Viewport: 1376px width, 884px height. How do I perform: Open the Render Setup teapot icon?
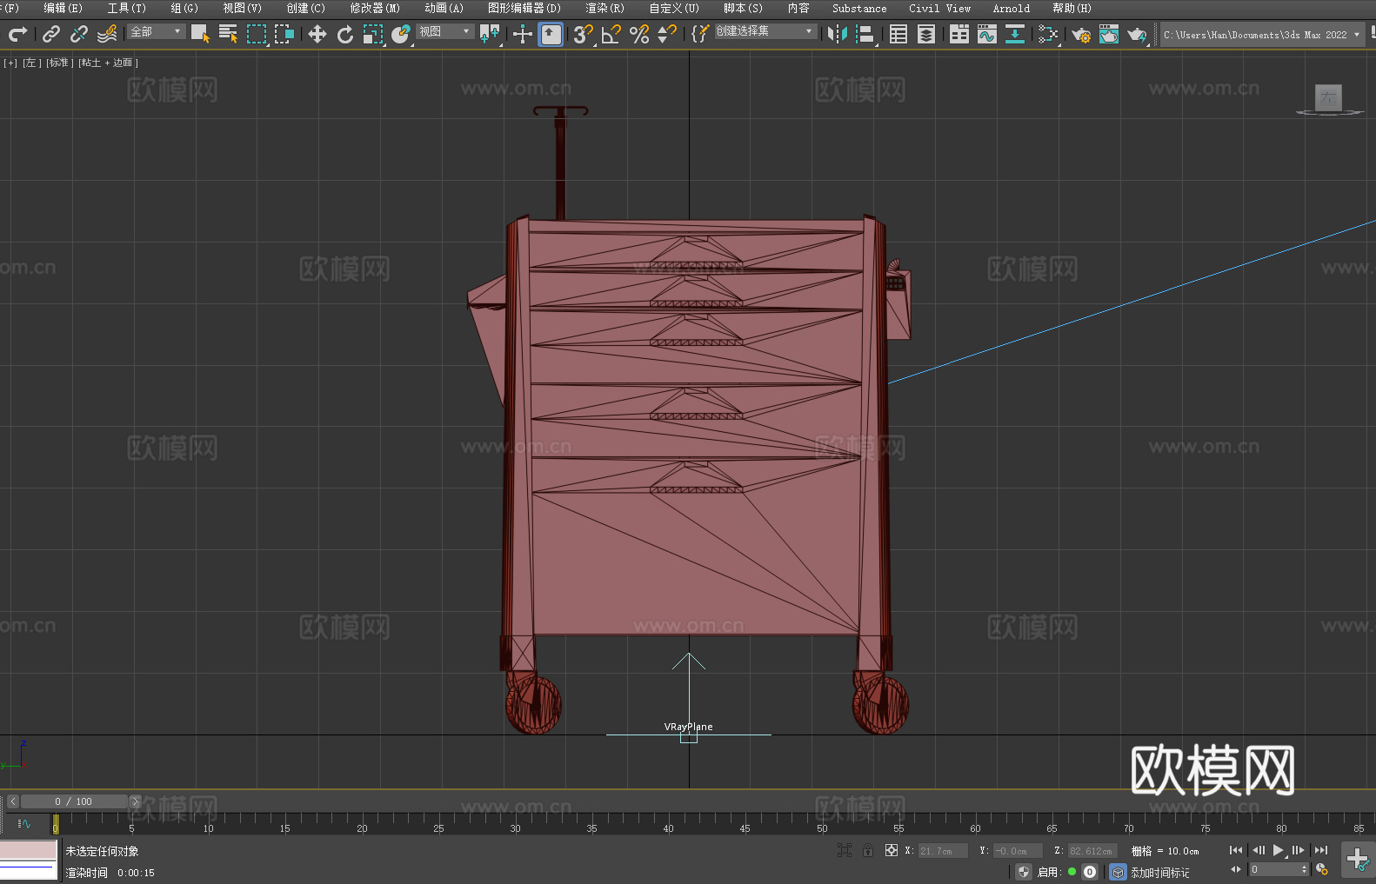pyautogui.click(x=1081, y=34)
